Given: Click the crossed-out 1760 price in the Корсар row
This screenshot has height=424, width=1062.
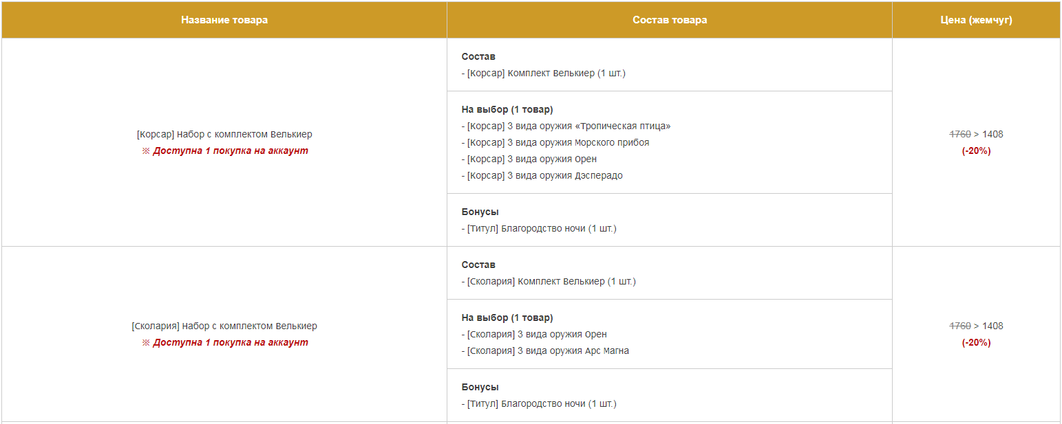Looking at the screenshot, I should 959,135.
